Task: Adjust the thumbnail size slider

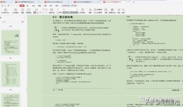Action: [4, 22]
